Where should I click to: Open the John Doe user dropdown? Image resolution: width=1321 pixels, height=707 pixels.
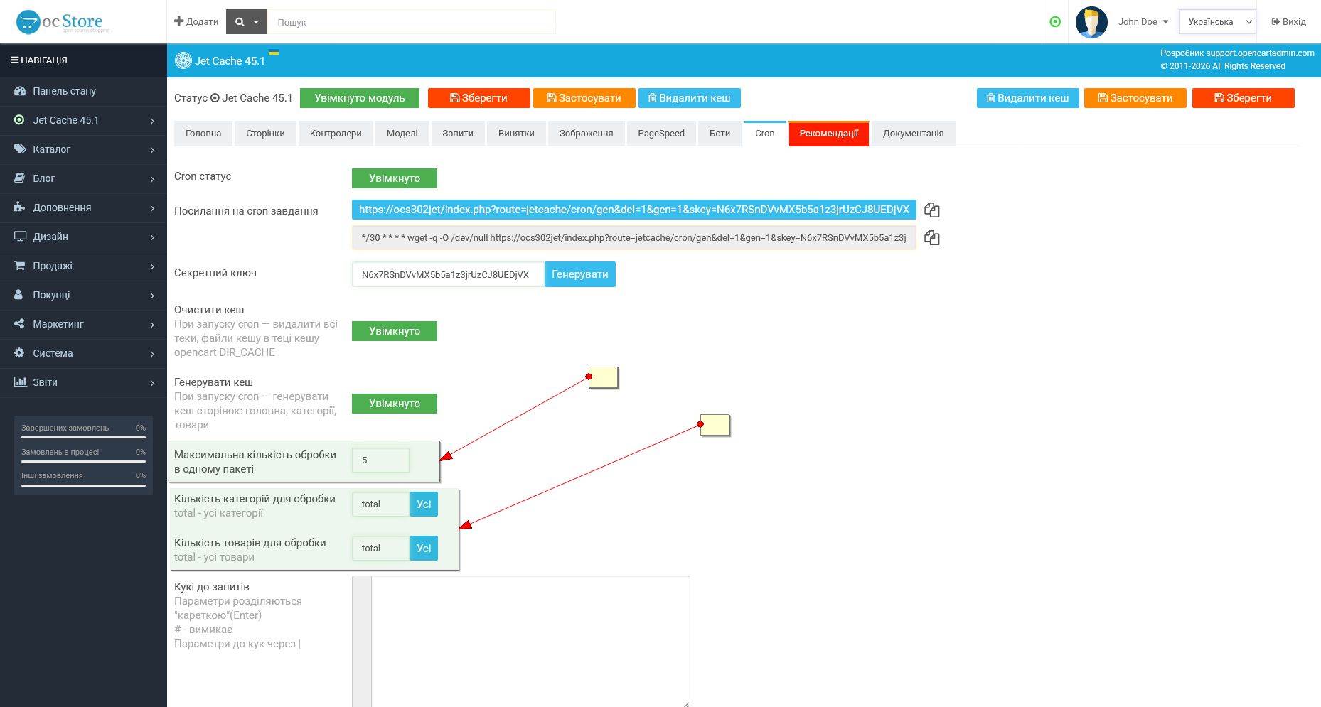point(1143,22)
